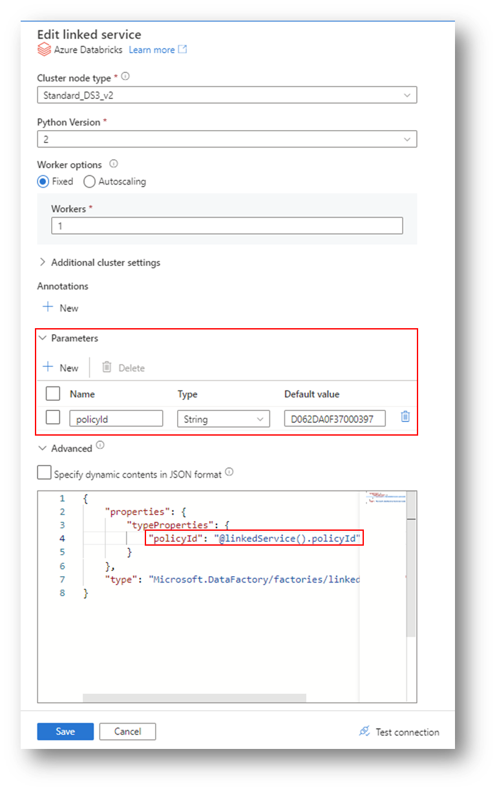Viewport: 497px width, 791px height.
Task: Click the "@linkedService().policyId" value in JSON
Action: click(x=286, y=539)
